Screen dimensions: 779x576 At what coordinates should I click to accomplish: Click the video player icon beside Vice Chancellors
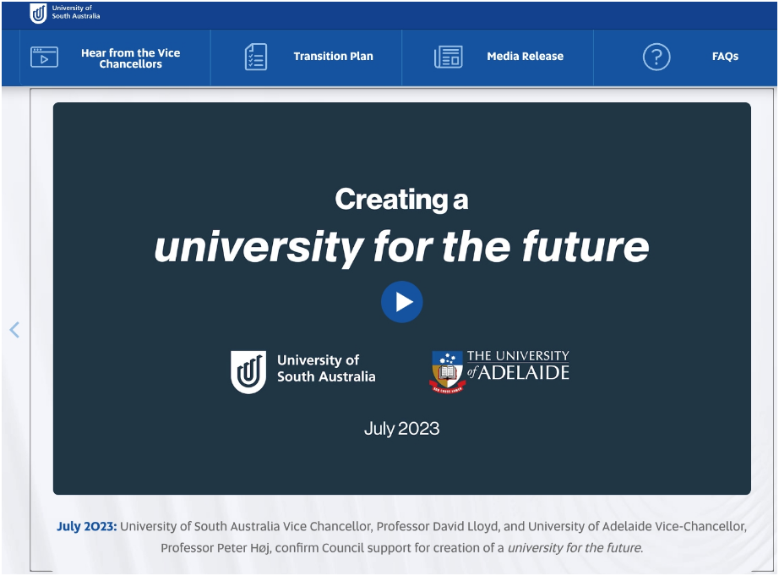point(44,58)
